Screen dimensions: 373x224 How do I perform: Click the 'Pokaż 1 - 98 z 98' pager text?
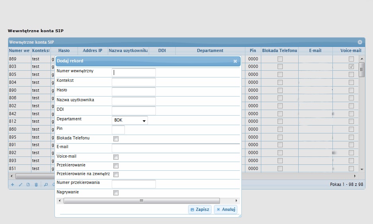tap(347, 184)
